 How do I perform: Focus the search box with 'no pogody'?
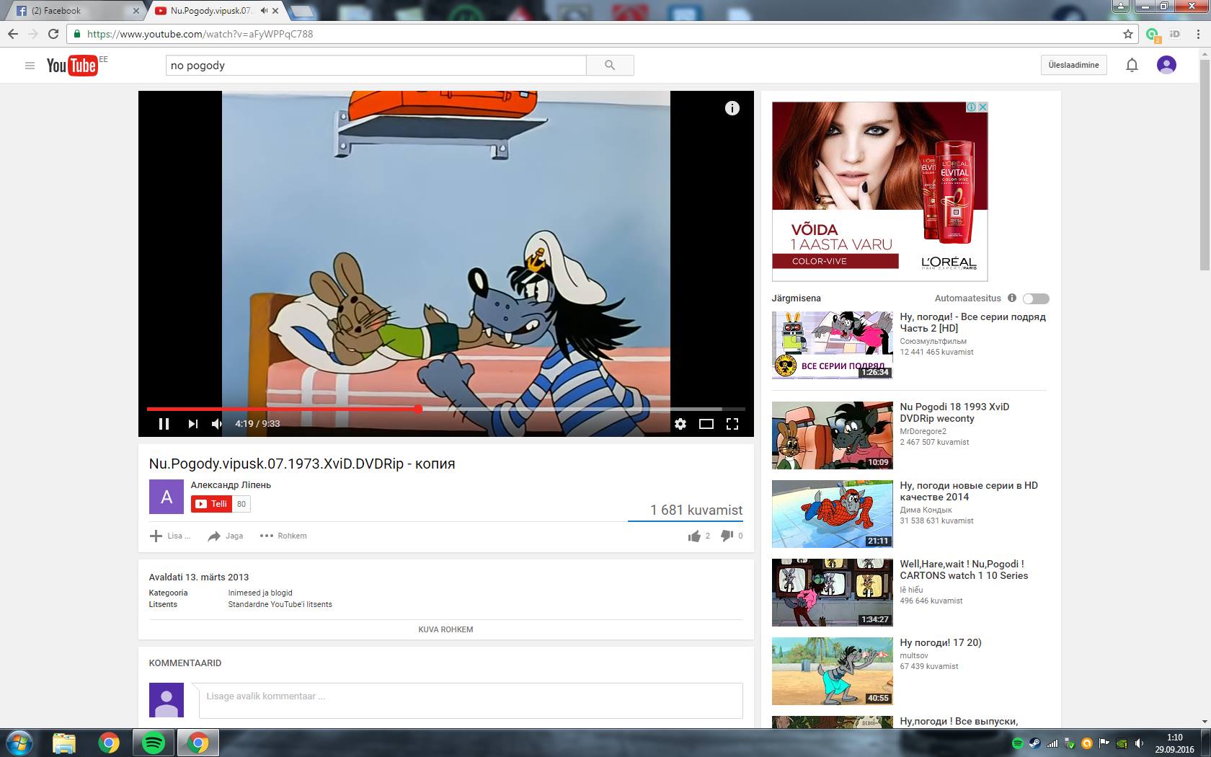[376, 66]
